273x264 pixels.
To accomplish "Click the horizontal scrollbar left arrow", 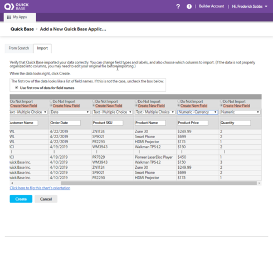I will tap(12, 183).
